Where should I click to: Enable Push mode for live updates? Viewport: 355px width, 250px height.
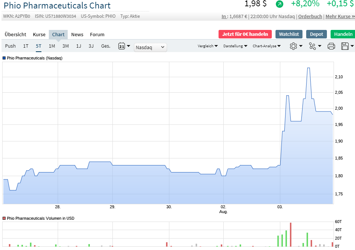pyautogui.click(x=10, y=46)
